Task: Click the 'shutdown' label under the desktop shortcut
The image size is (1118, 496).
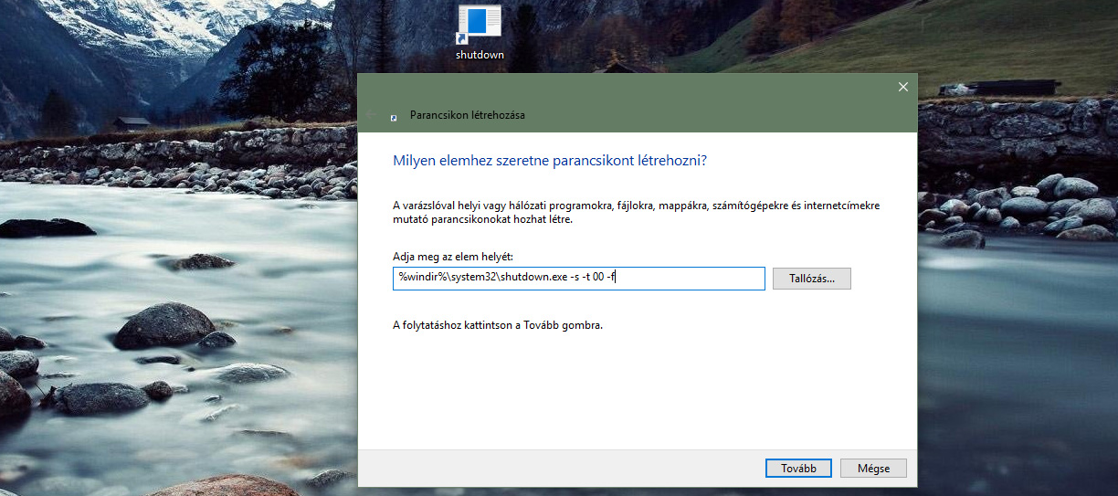Action: pos(480,55)
